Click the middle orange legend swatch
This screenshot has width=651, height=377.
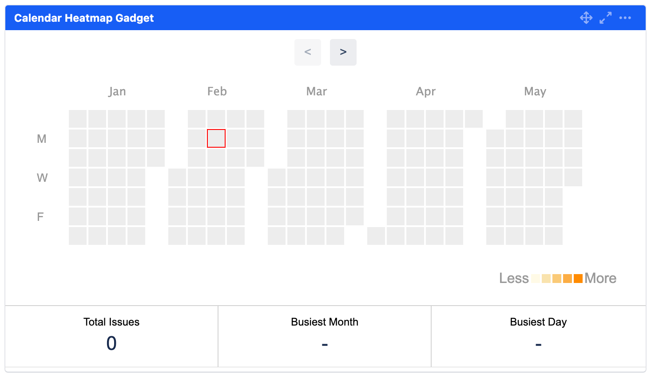click(557, 279)
